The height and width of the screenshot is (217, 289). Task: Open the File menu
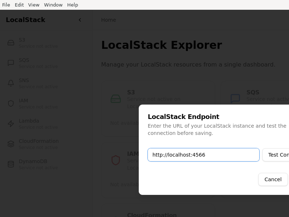pos(6,5)
